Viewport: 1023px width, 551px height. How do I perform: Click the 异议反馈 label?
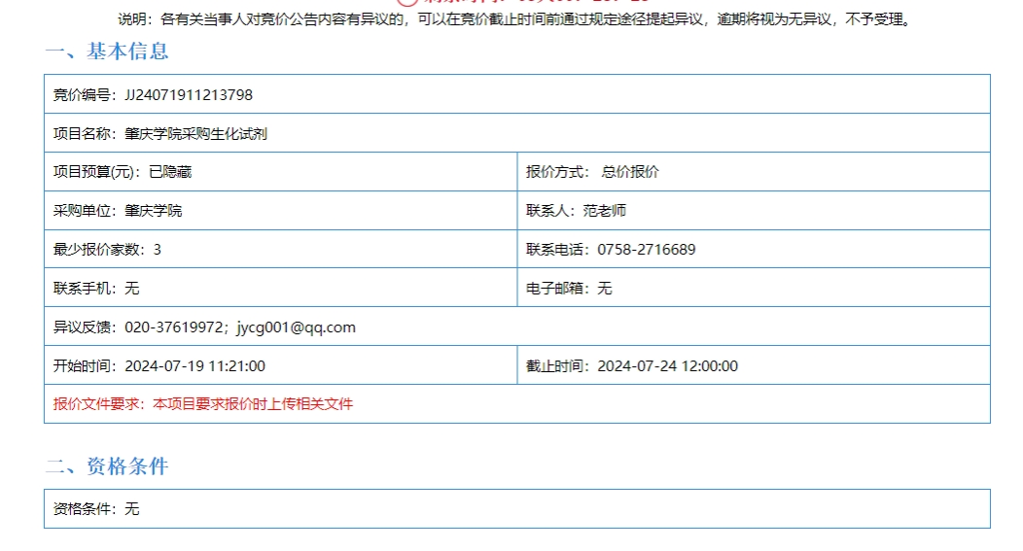point(84,327)
